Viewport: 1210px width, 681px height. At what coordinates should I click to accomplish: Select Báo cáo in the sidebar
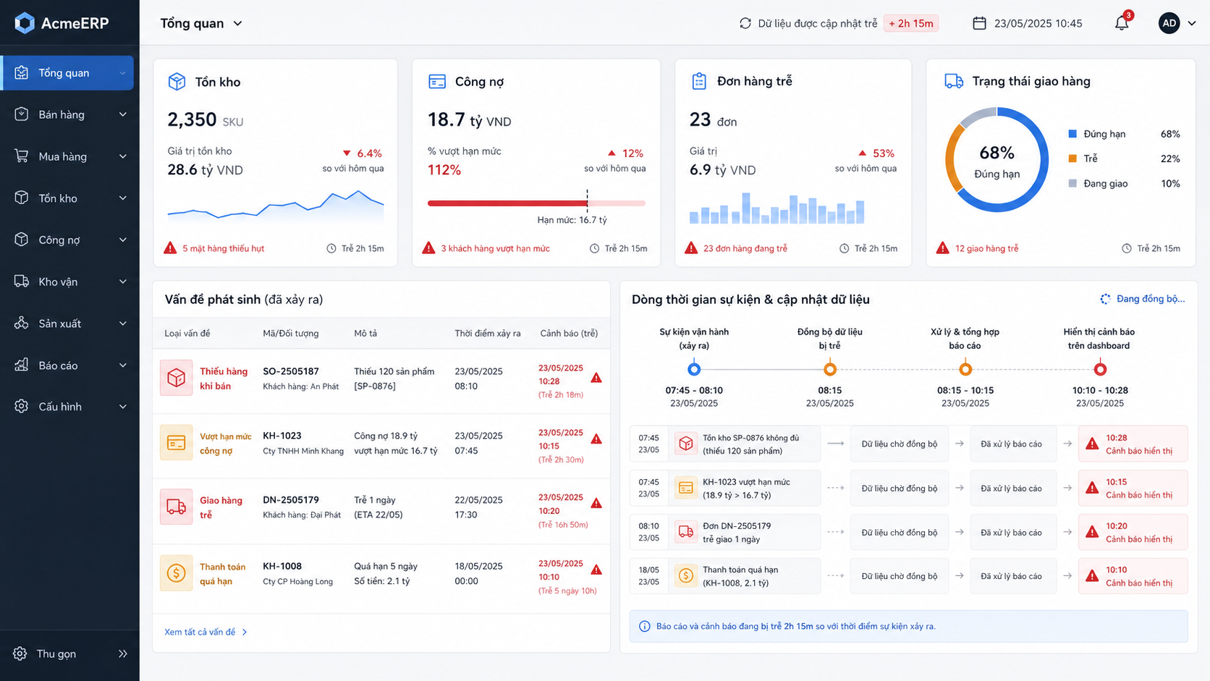[x=69, y=365]
